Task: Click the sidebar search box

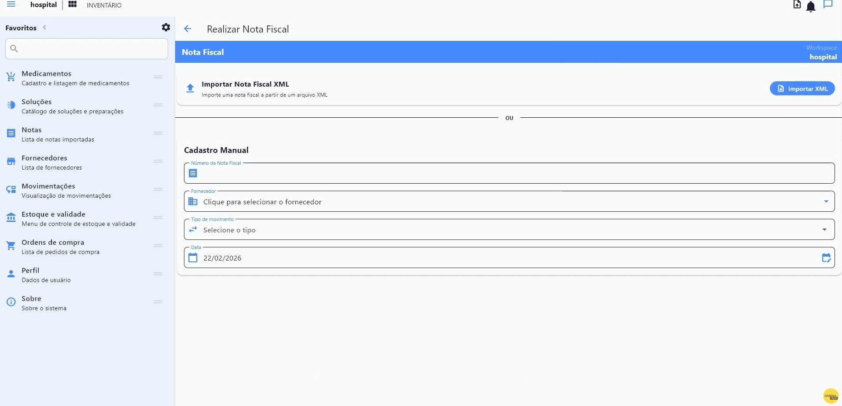Action: pos(87,49)
